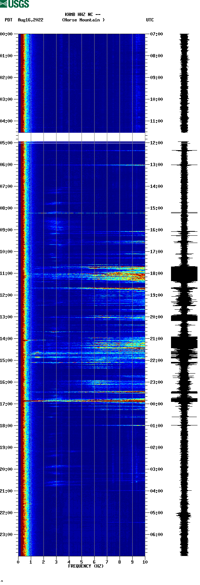Click the 3 Hz frequency tick label
Screen dimensions: 200x585
(56, 562)
